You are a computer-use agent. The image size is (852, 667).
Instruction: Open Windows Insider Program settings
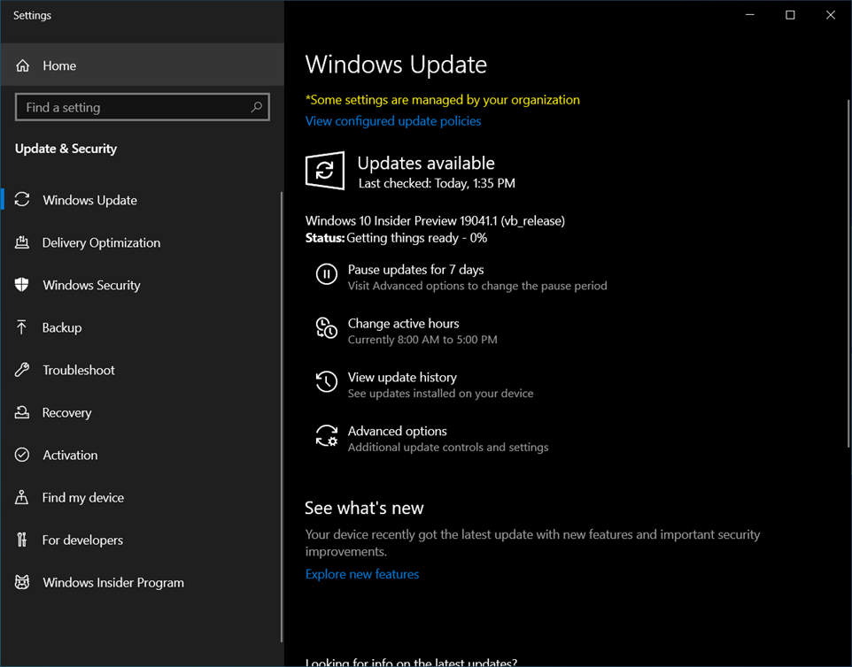click(142, 582)
